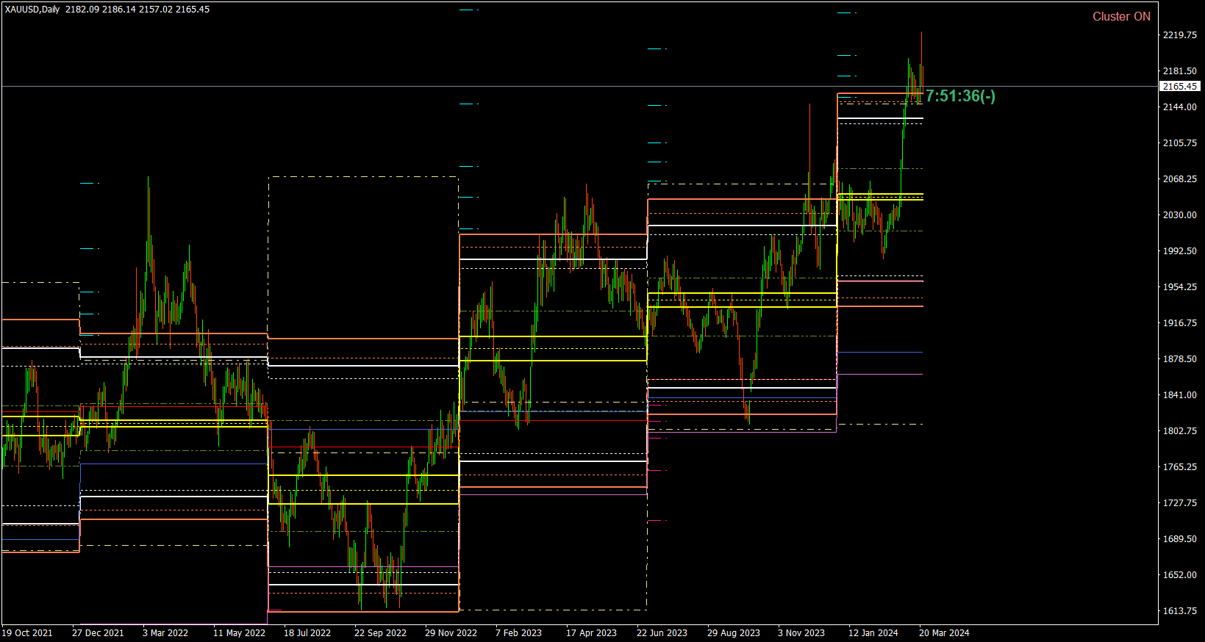Click the 1727.75 price axis label

1179,503
